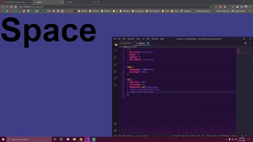Image resolution: width=253 pixels, height=142 pixels.
Task: Open the VS Code Go menu
Action: (x=143, y=39)
